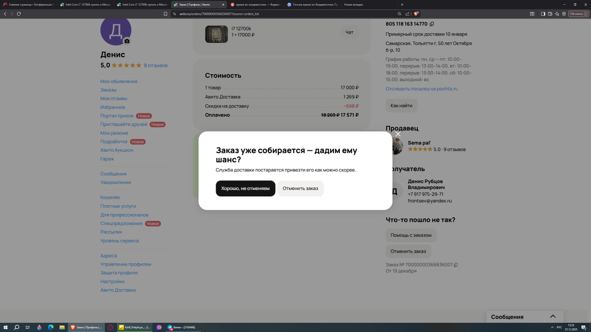
Task: Open 'Уровень сервиса' sidebar link
Action: click(120, 241)
